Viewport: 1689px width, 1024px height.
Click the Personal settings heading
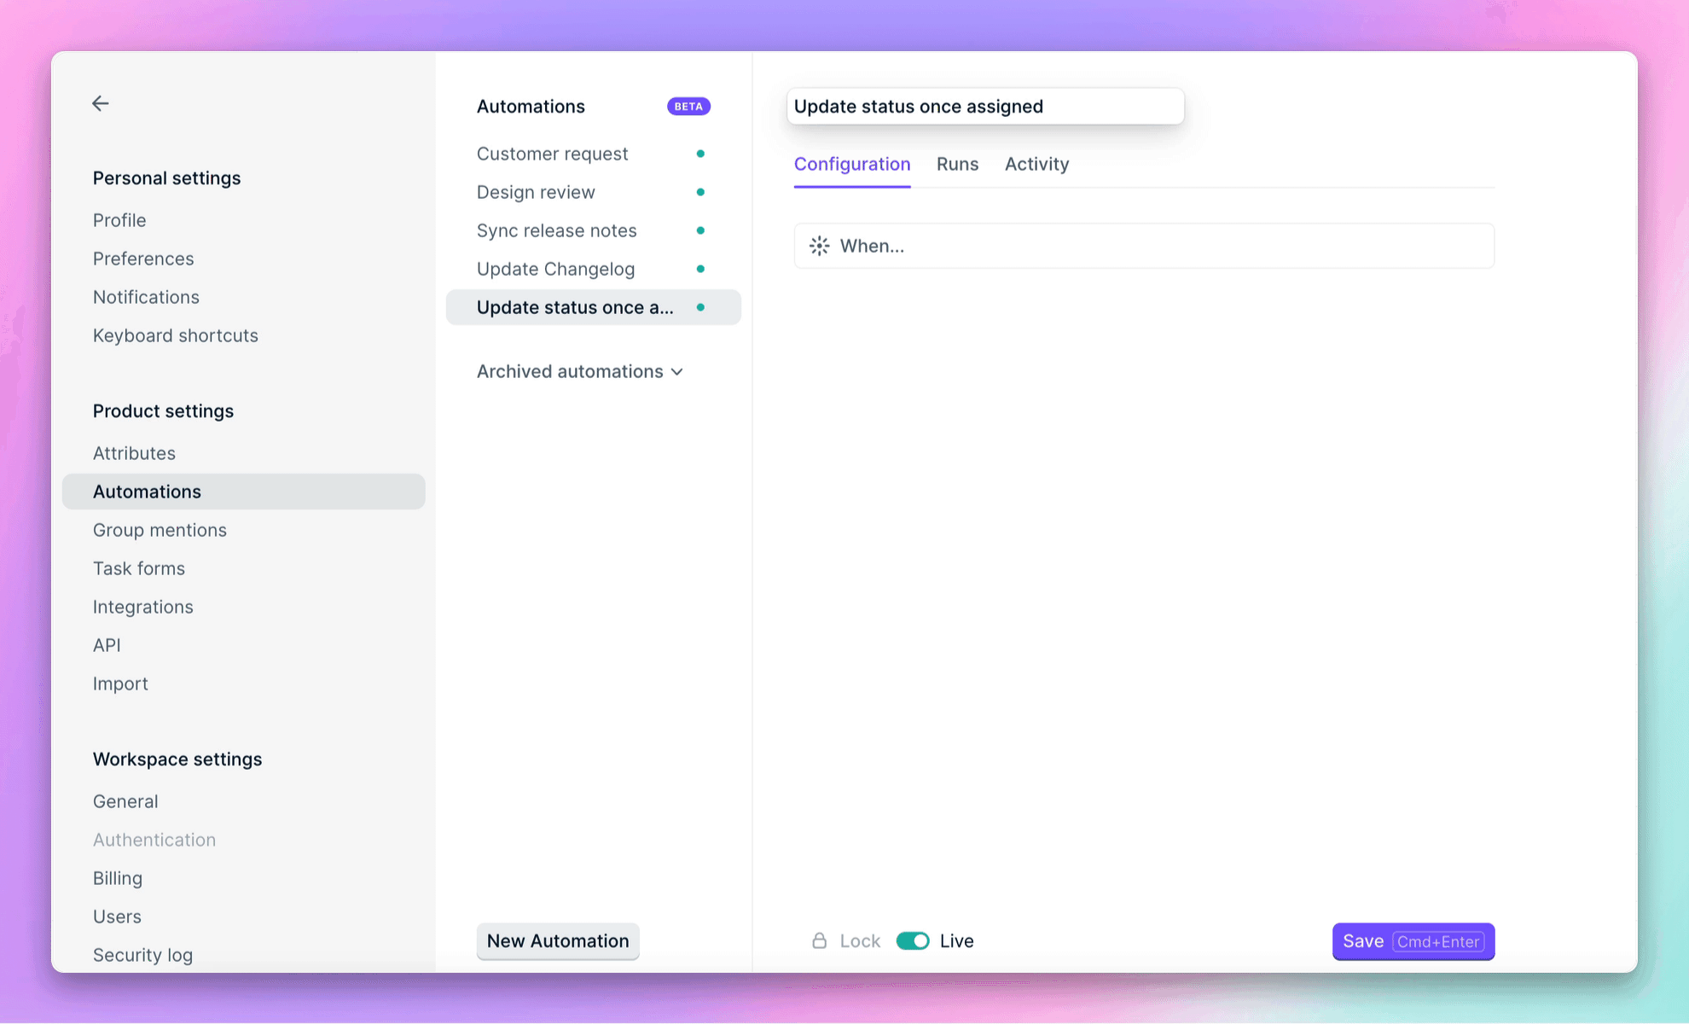point(166,178)
